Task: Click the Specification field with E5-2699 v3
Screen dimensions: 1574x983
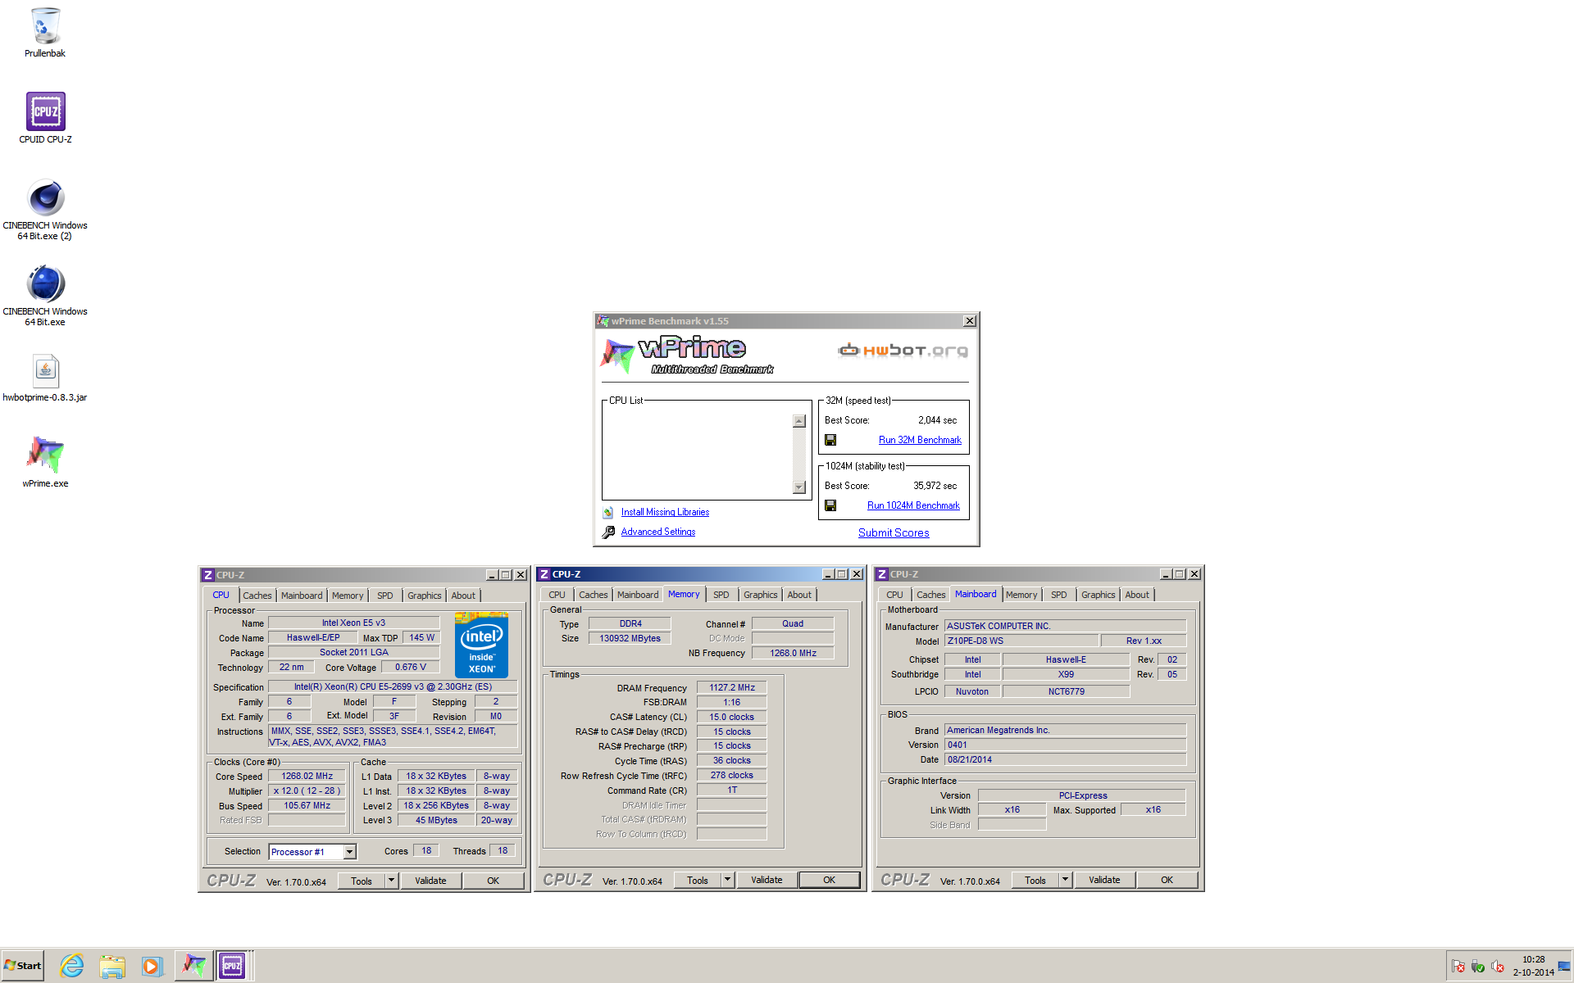Action: point(393,686)
